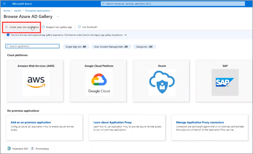Screen dimensions: 253x154
Task: Select the SAP card title
Action: click(225, 66)
